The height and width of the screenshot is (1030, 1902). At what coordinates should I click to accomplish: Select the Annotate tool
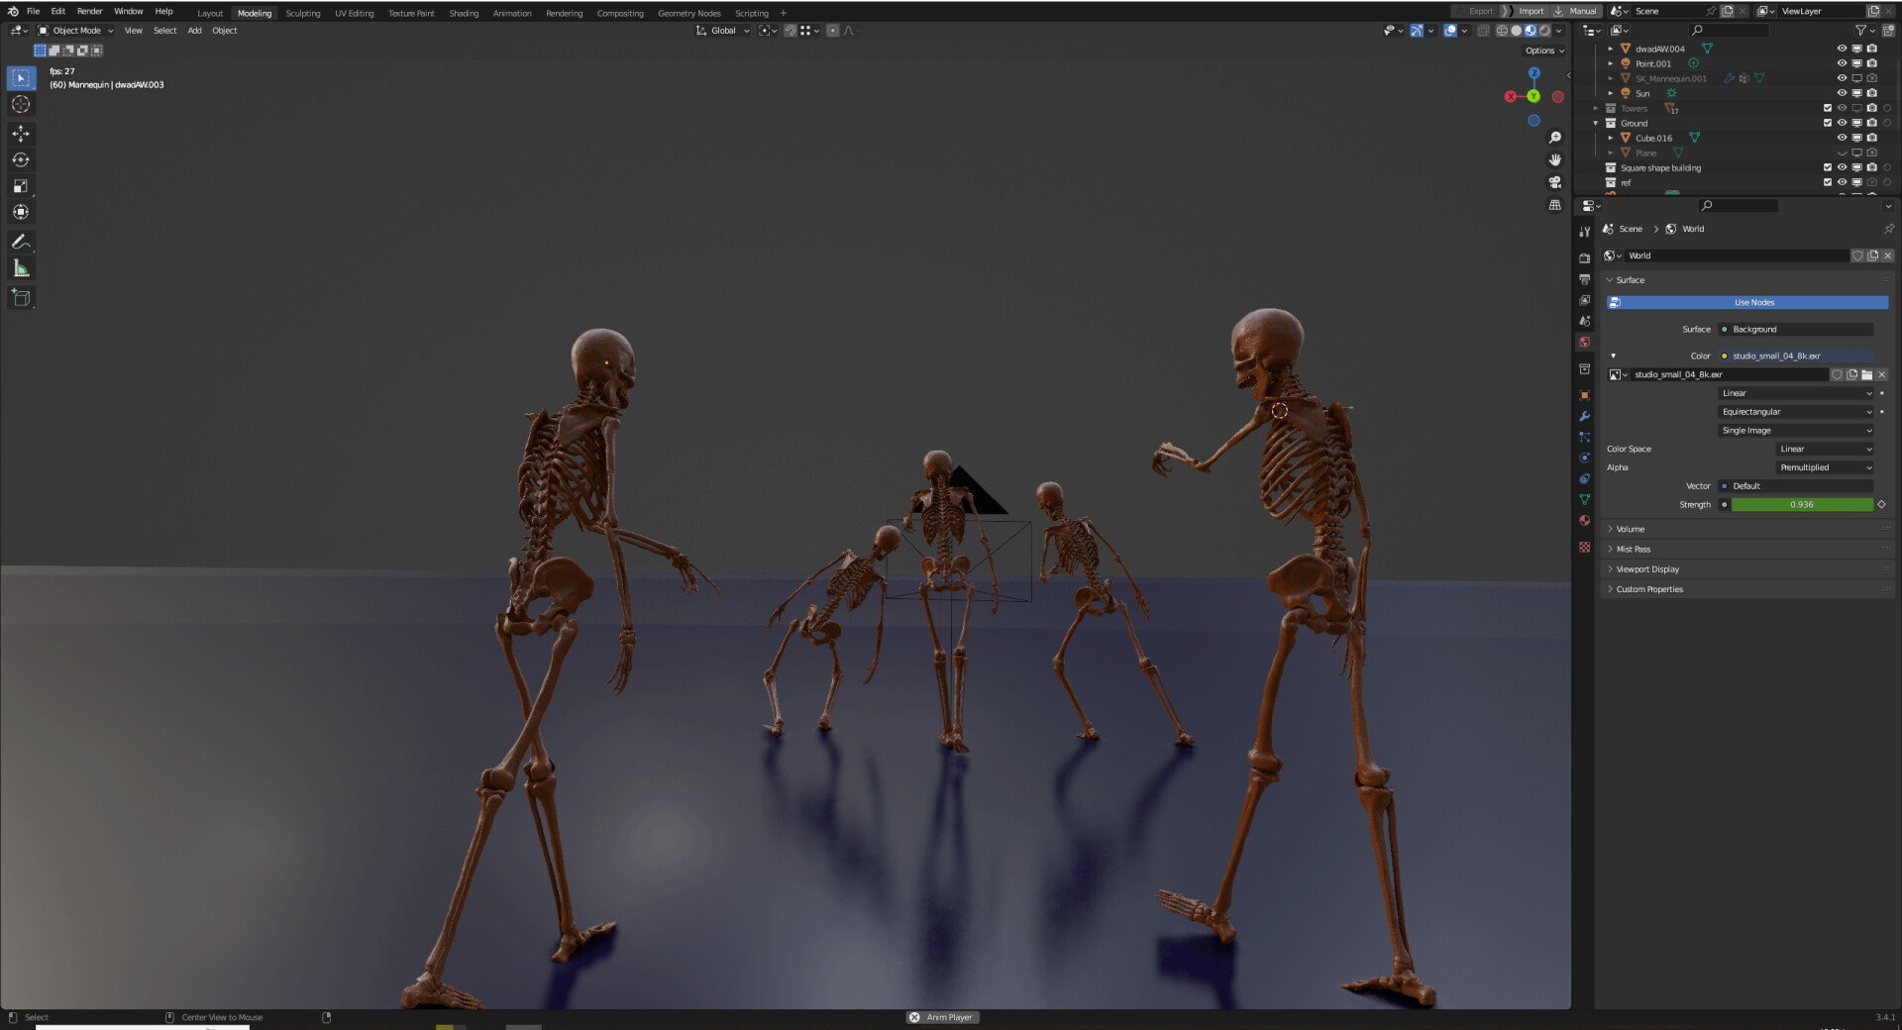pos(20,242)
